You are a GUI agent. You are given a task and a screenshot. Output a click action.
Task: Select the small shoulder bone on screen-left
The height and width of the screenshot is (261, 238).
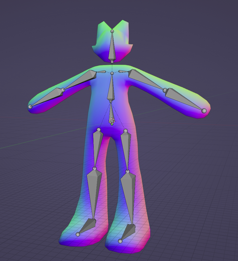[x=101, y=72]
